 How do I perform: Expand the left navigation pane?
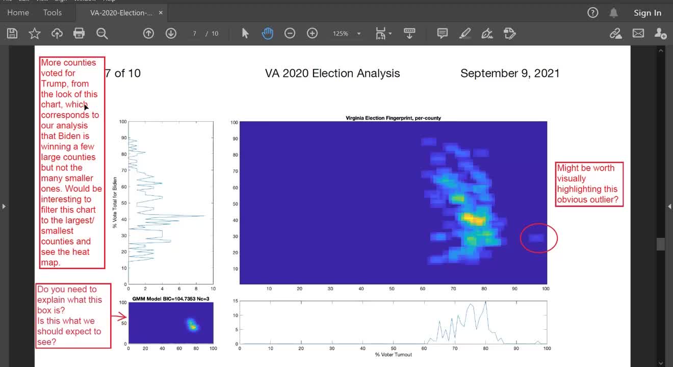(4, 206)
